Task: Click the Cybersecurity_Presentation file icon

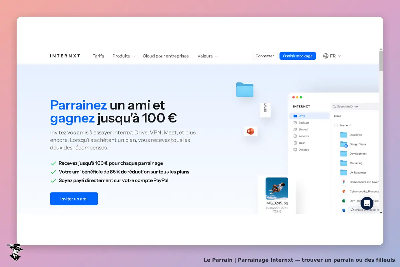Action: pyautogui.click(x=344, y=191)
